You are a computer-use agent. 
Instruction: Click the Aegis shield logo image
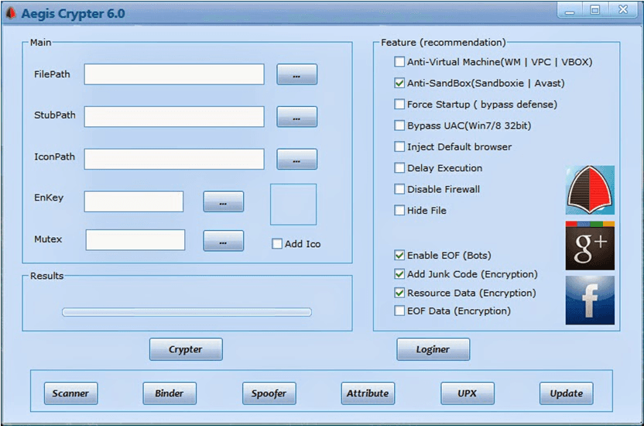[x=590, y=190]
